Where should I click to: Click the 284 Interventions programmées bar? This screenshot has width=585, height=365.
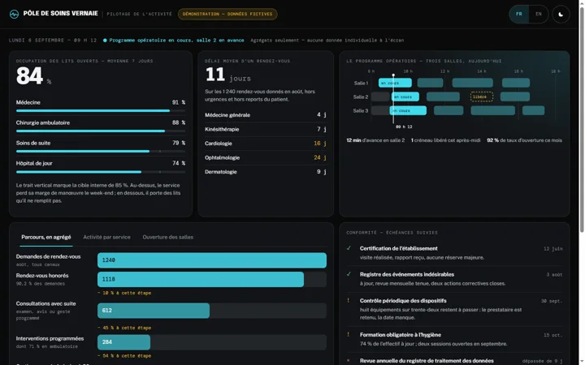coord(123,342)
